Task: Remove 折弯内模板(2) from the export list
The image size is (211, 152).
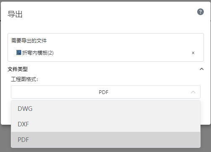Action: [193, 53]
